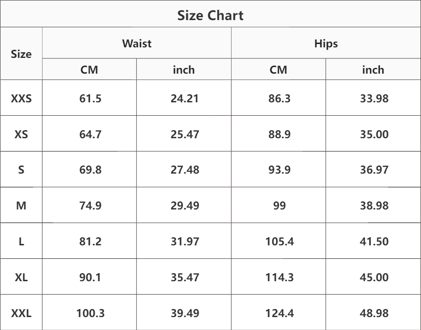Click the M size row label
Viewport: 421px width, 330px height.
(x=21, y=206)
